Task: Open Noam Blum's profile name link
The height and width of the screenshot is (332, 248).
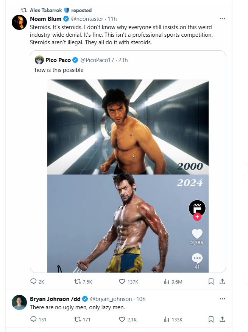Action: point(45,19)
